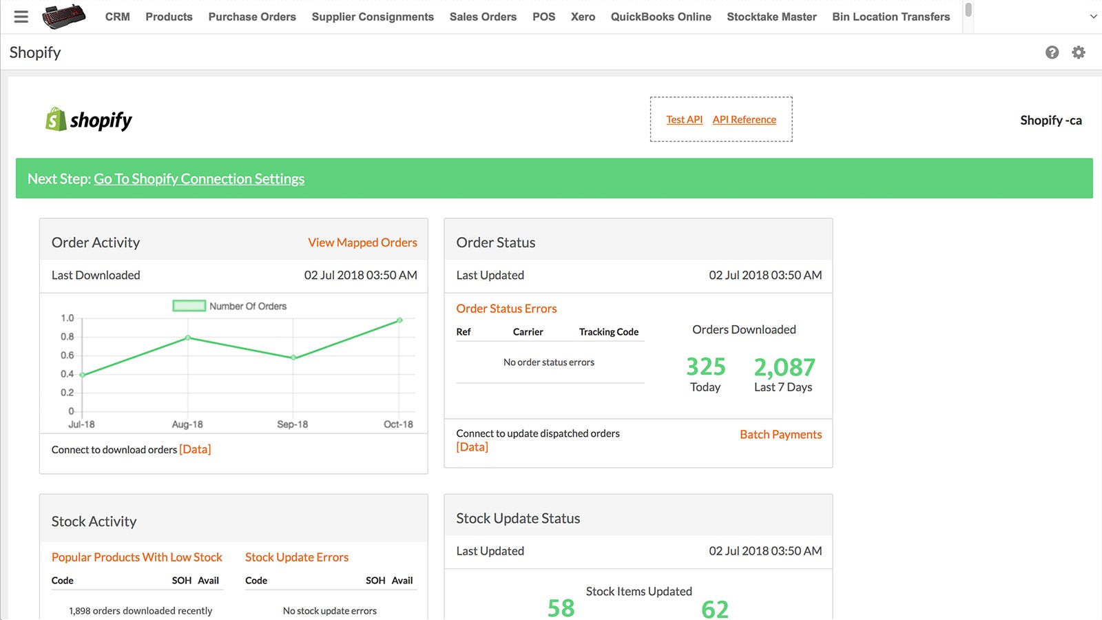Open the settings gear icon
The image size is (1102, 620).
tap(1079, 52)
